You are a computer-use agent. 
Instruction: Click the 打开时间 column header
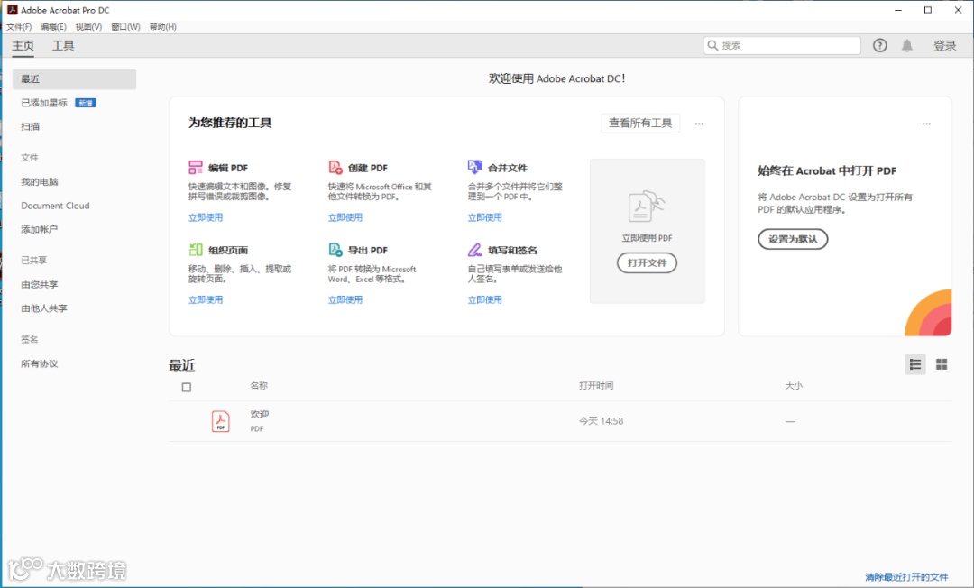(596, 386)
